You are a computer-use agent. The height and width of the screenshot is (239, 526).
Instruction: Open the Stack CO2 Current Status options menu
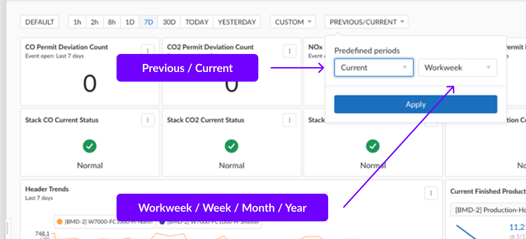coord(289,120)
